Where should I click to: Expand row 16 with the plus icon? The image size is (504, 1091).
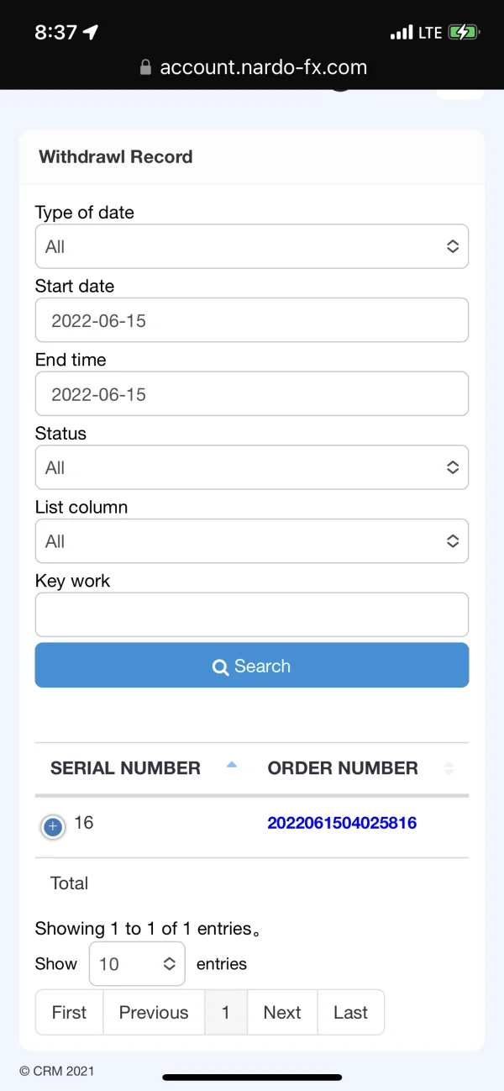click(x=52, y=827)
